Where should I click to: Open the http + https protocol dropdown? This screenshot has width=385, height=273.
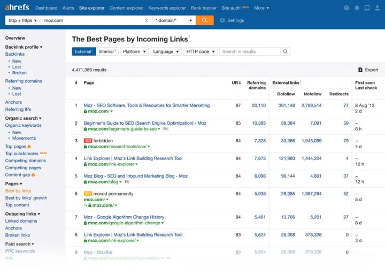pos(22,20)
